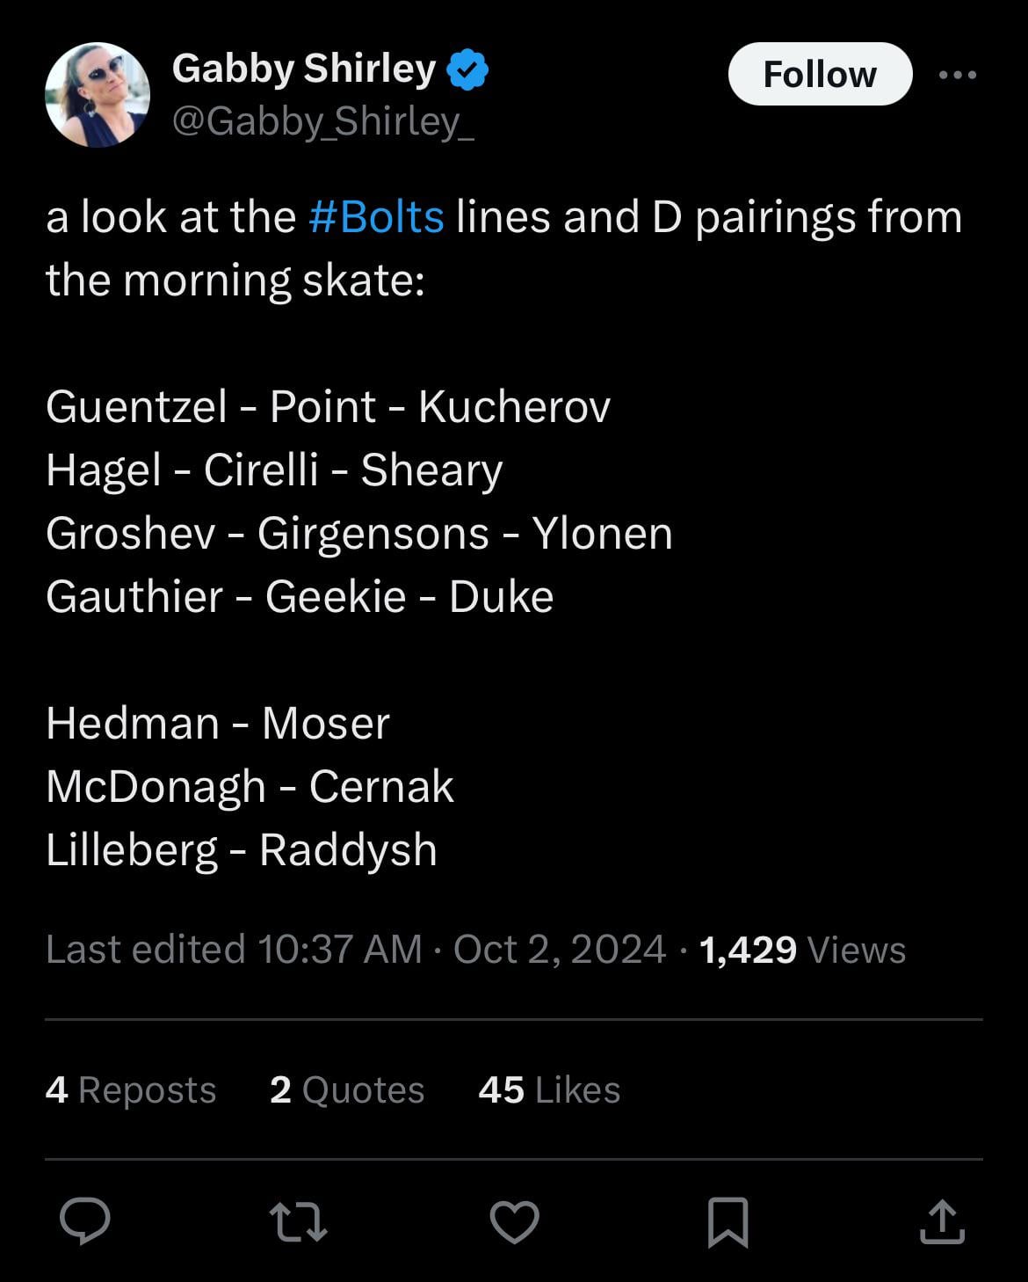1028x1282 pixels.
Task: Click the Hedman - Moser pairing text
Action: pos(218,724)
